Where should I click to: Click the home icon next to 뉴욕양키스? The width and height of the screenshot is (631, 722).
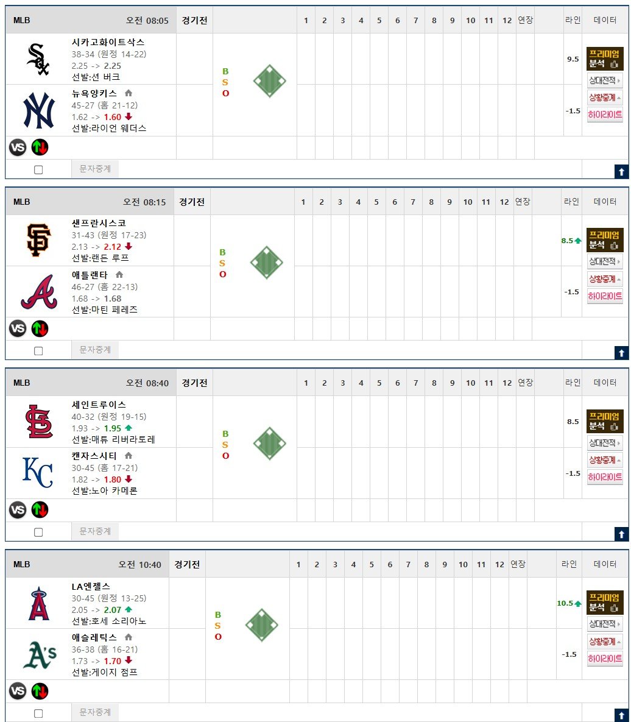pyautogui.click(x=129, y=93)
